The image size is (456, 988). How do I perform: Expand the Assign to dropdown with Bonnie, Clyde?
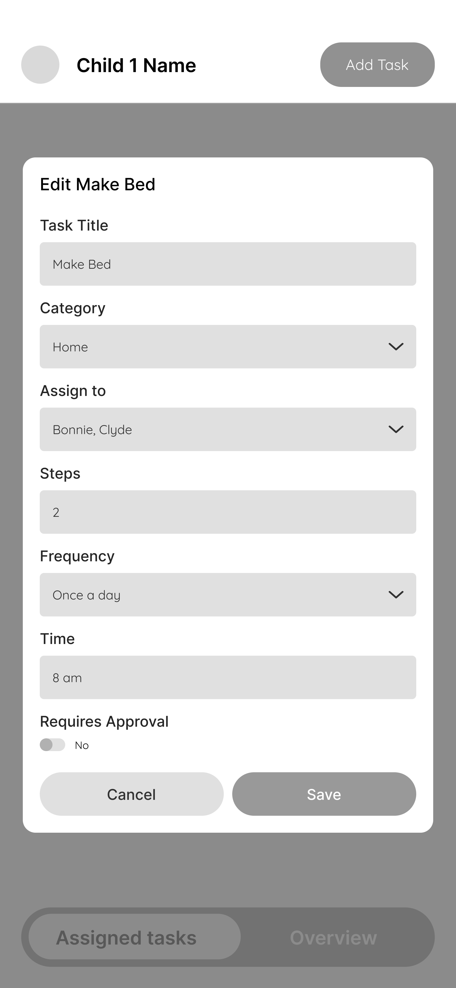[228, 429]
